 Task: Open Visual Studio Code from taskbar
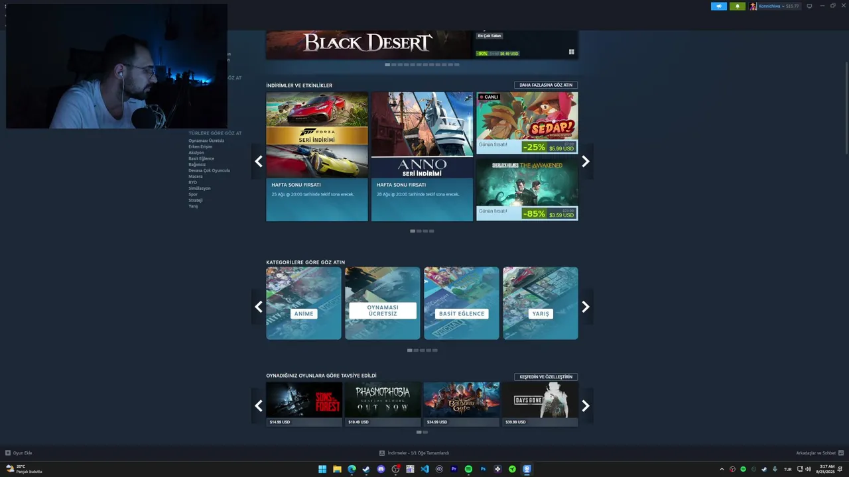[x=424, y=469]
